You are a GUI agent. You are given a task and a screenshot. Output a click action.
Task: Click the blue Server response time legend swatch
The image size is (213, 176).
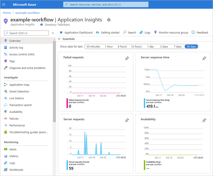[x=144, y=103]
